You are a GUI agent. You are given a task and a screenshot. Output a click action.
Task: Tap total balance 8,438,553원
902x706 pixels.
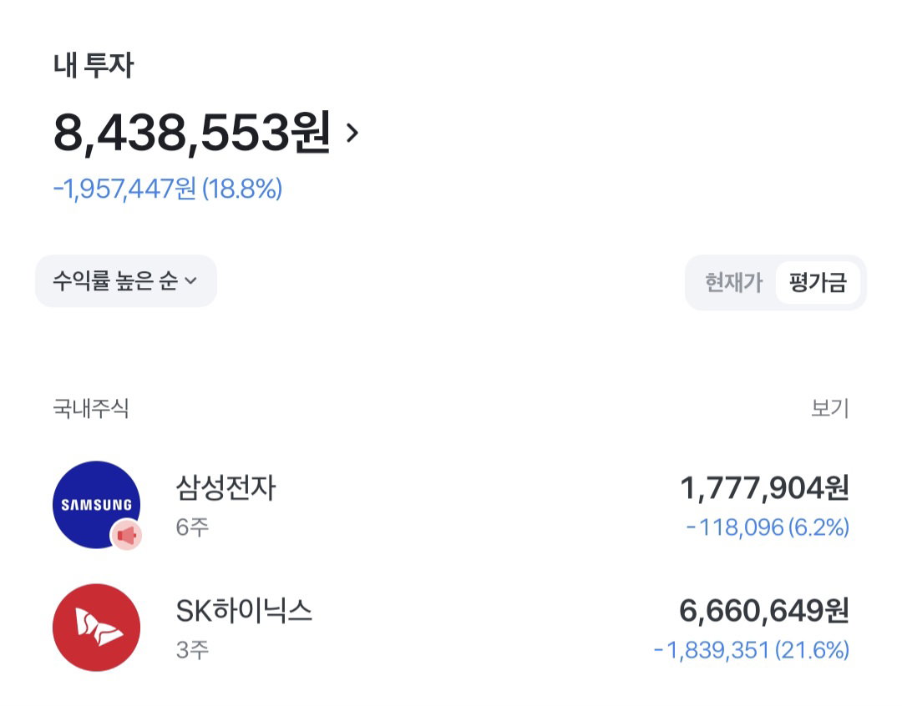pos(192,133)
